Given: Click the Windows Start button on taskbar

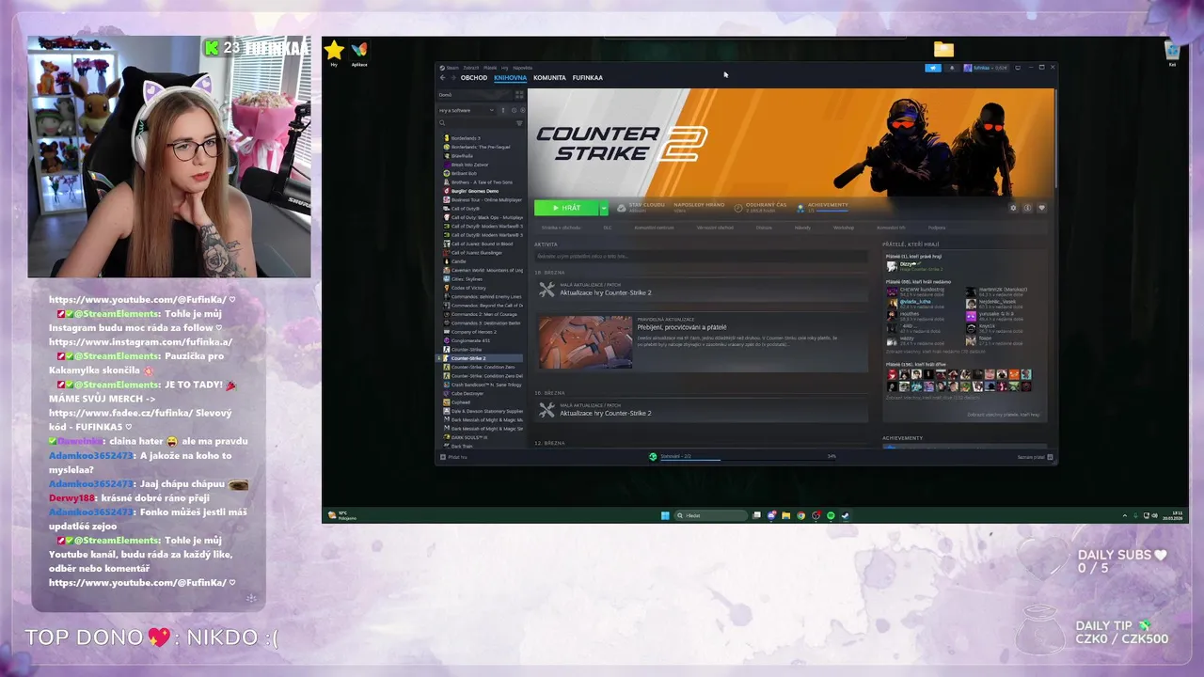Looking at the screenshot, I should pos(665,515).
